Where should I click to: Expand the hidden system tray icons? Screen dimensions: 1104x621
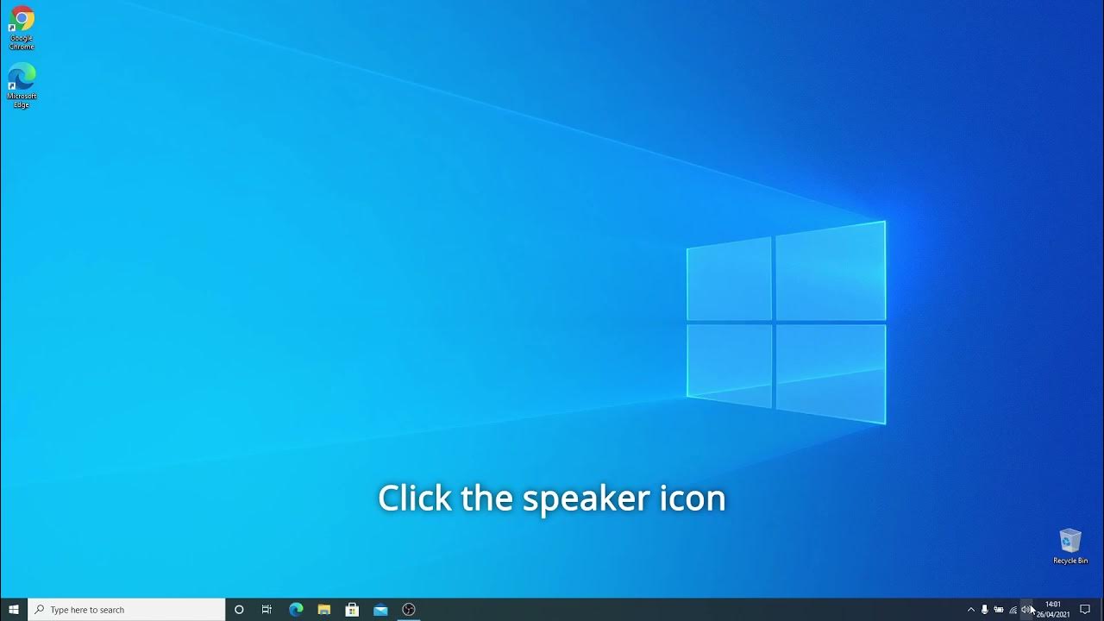tap(970, 610)
